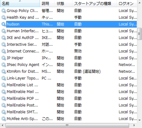This screenshot has height=128, width=142.
Task: Select the Link-Layer Topo... service name
Action: [x=23, y=78]
